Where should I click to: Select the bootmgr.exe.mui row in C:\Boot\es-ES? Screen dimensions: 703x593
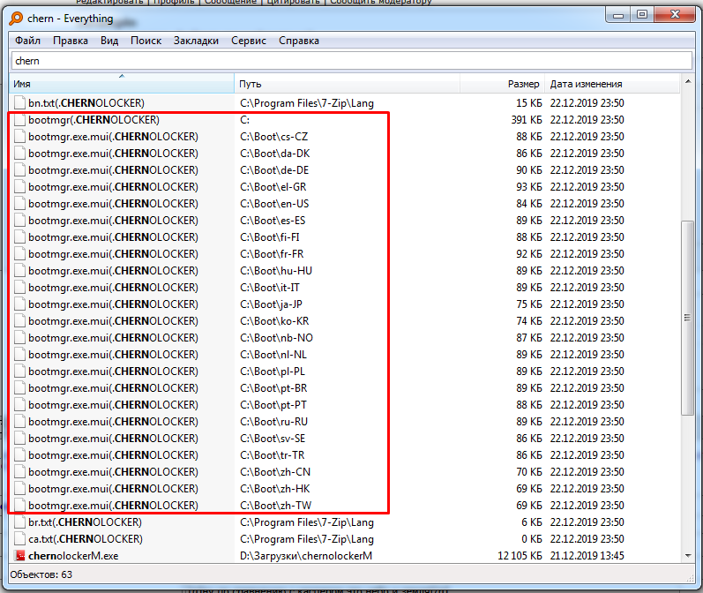(344, 221)
